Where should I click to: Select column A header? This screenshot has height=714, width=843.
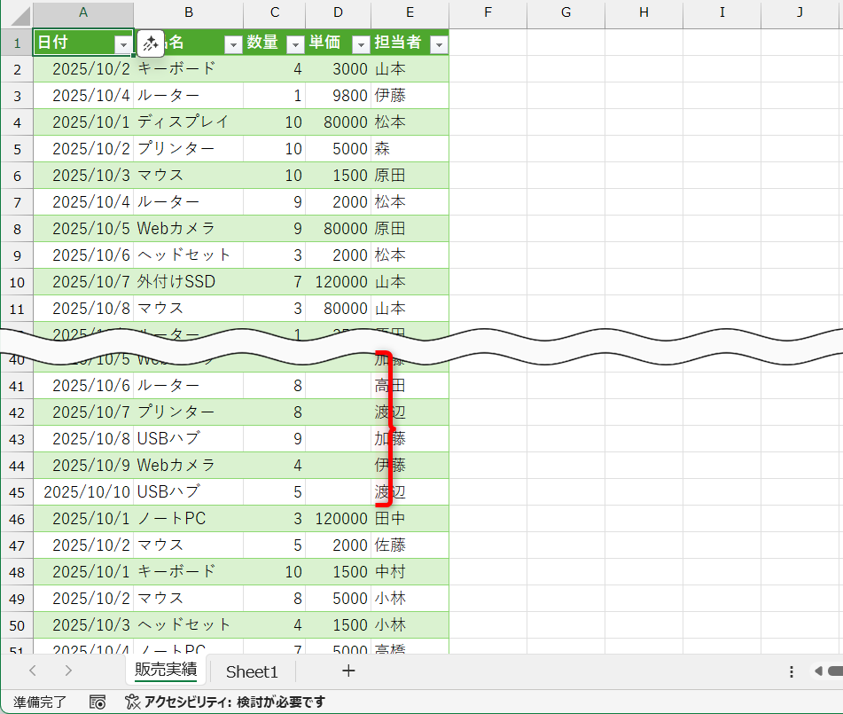pos(83,13)
